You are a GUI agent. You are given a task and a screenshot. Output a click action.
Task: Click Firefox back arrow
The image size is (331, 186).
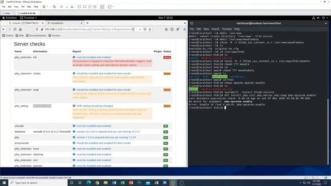pos(4,29)
